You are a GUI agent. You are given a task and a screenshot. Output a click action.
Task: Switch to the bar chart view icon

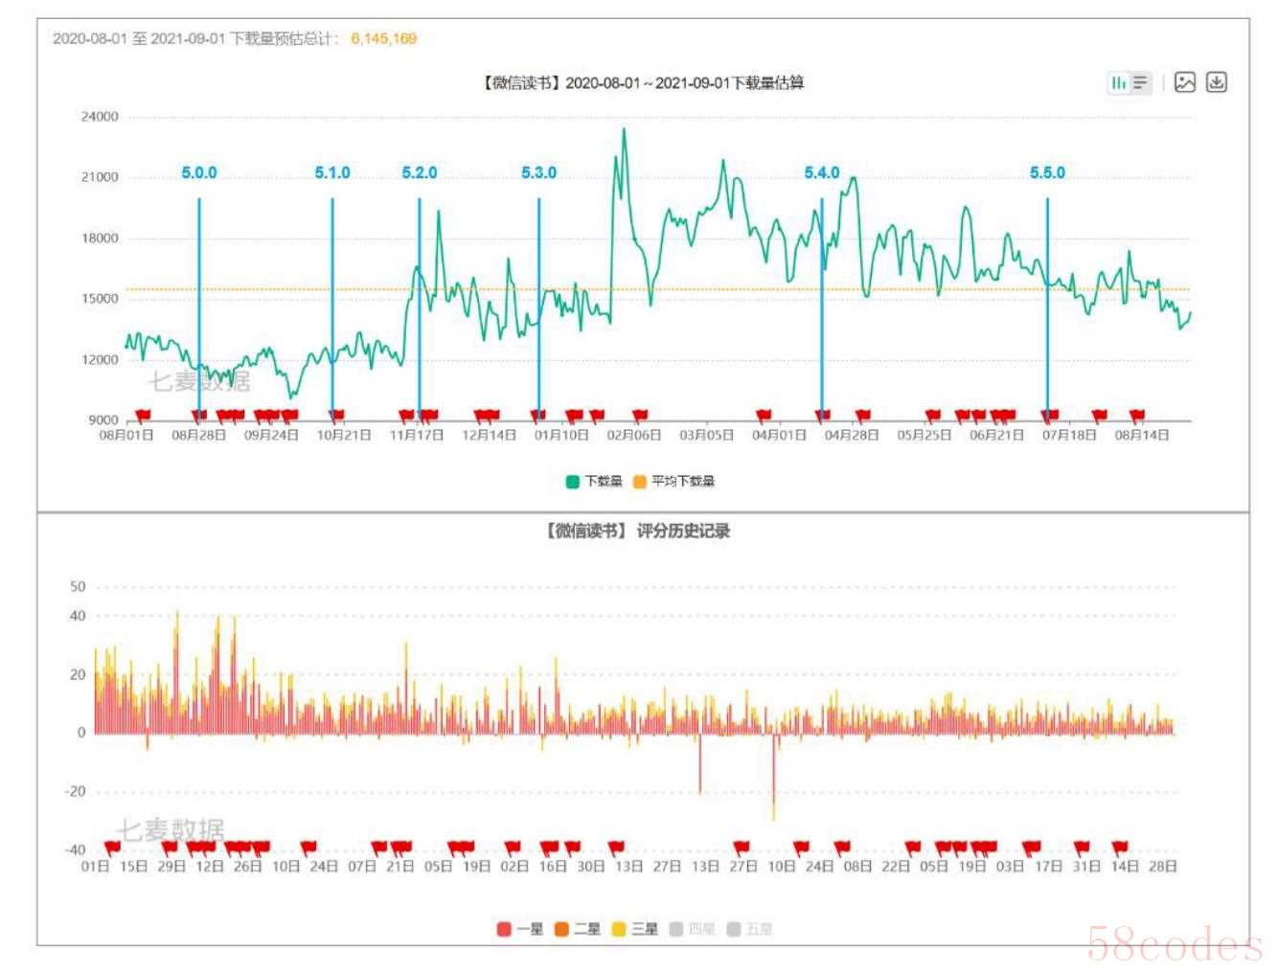(x=1118, y=83)
